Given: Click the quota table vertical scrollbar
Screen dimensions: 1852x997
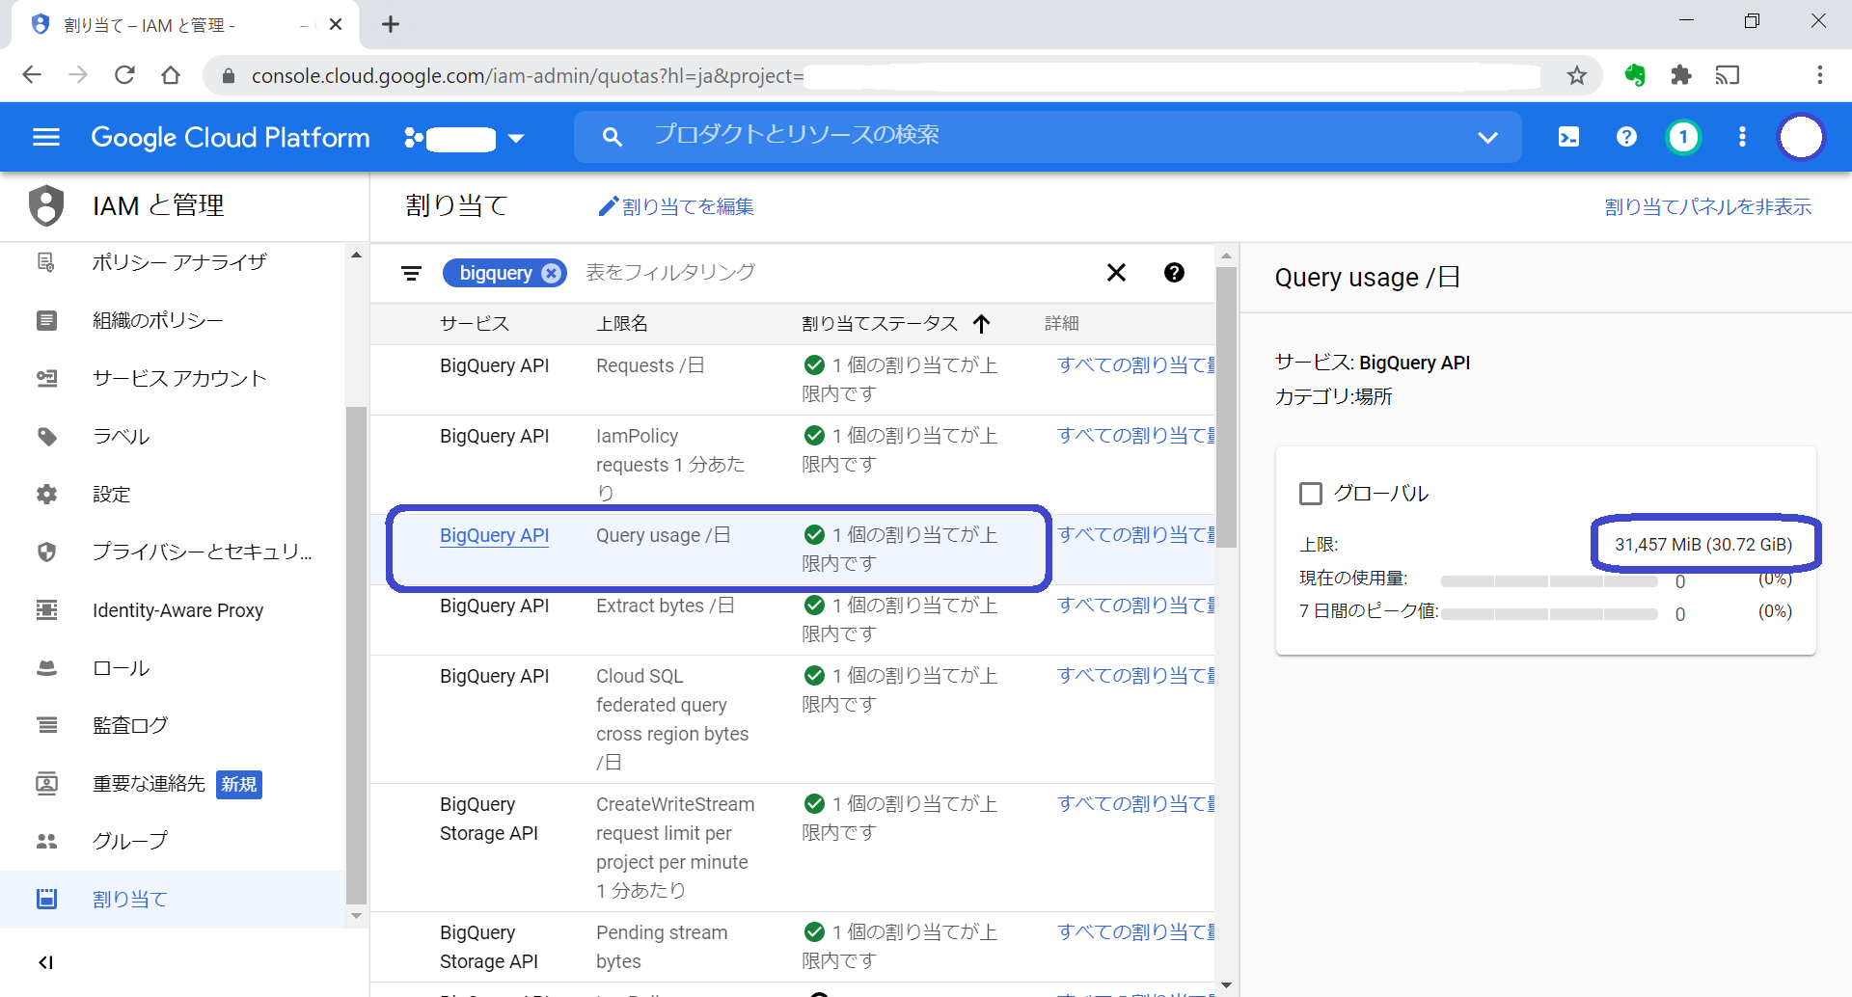Looking at the screenshot, I should 1226,408.
